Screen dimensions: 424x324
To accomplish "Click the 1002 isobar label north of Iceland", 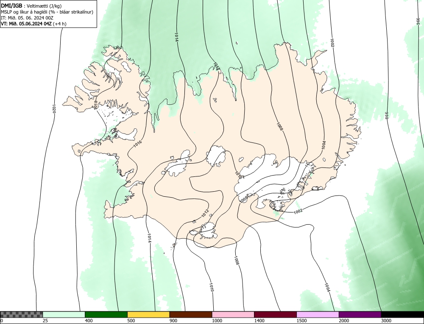I will pyautogui.click(x=332, y=43).
